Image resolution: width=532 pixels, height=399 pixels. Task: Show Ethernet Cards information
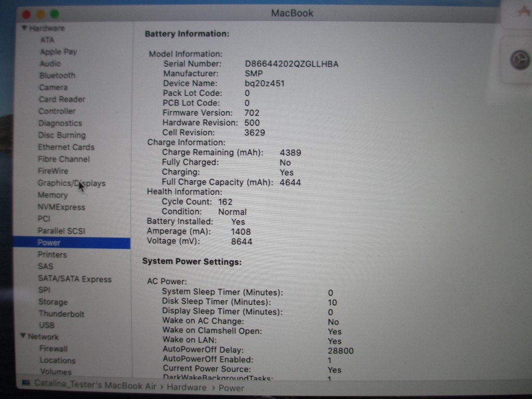[x=66, y=147]
